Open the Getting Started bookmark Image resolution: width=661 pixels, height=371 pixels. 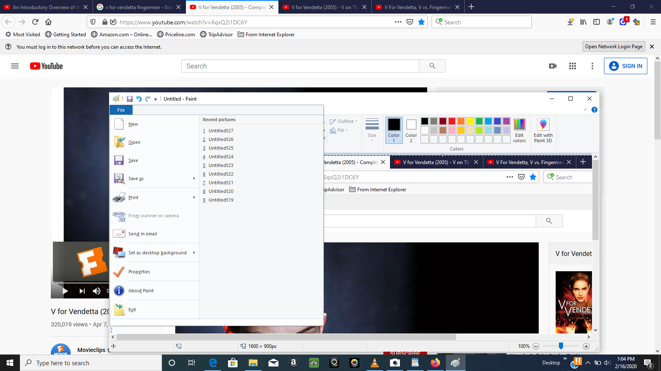[x=66, y=35]
